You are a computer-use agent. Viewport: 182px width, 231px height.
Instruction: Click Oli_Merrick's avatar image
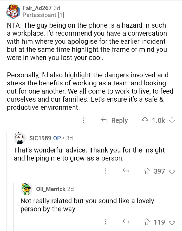click(x=27, y=189)
